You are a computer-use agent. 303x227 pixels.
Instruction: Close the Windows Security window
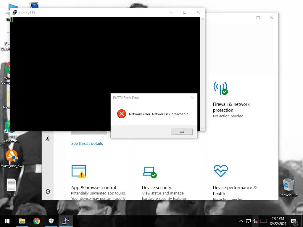coord(272,18)
